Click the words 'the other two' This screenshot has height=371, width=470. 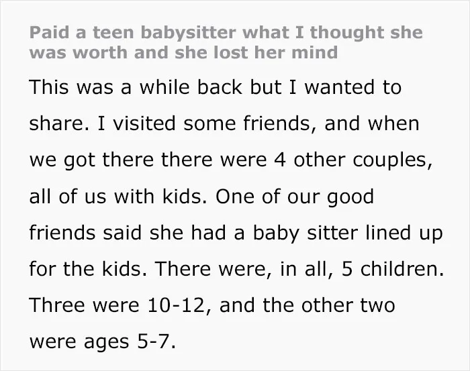(329, 305)
